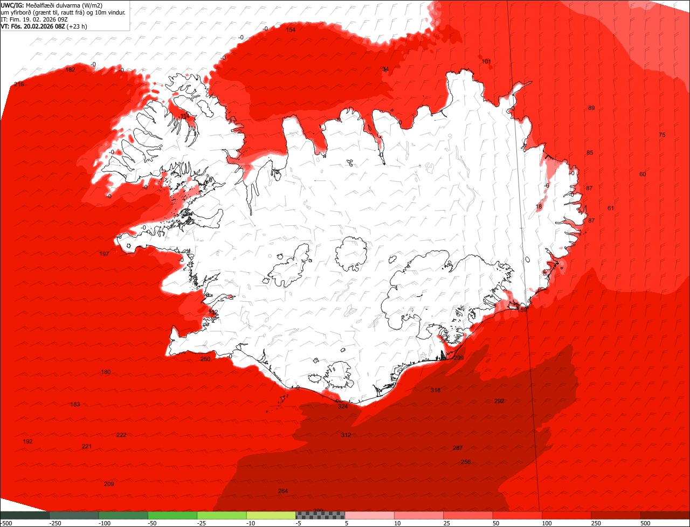Click the map value 154
This screenshot has height=527, width=690.
point(291,30)
